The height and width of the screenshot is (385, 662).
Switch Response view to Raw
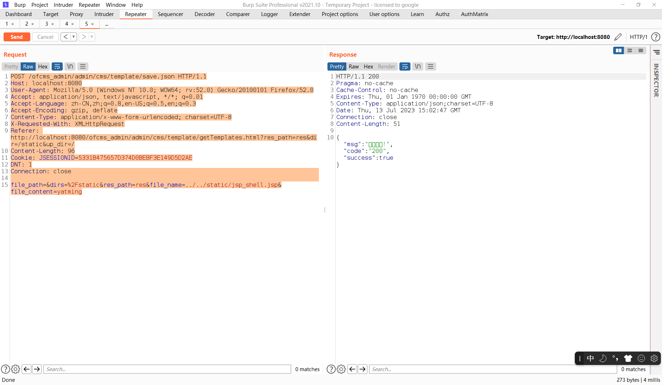click(353, 66)
